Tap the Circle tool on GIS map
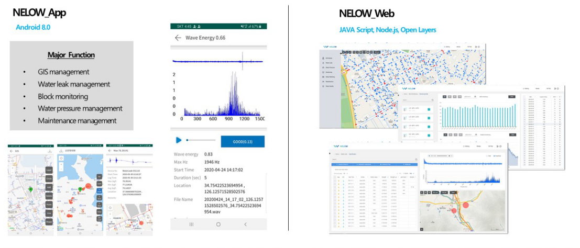This screenshot has width=580, height=248. [x=49, y=178]
